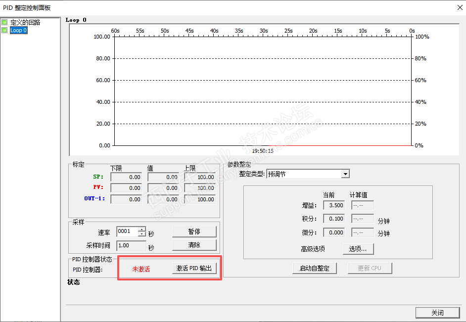The image size is (466, 322).
Task: Click the 增益 calculated value field
Action: coord(363,205)
